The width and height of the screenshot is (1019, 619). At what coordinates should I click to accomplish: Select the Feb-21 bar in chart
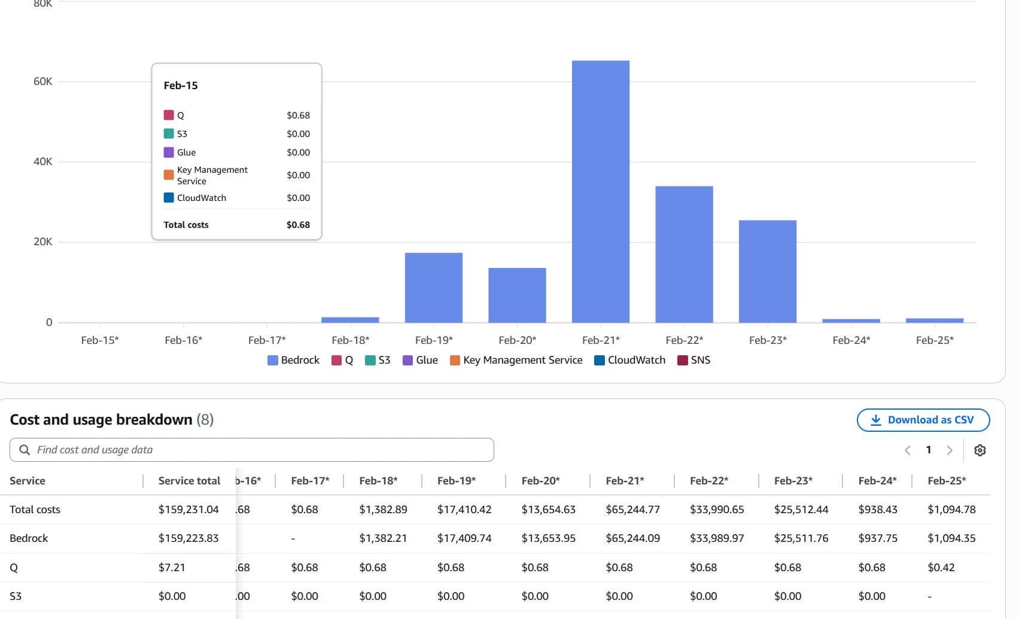click(x=601, y=191)
